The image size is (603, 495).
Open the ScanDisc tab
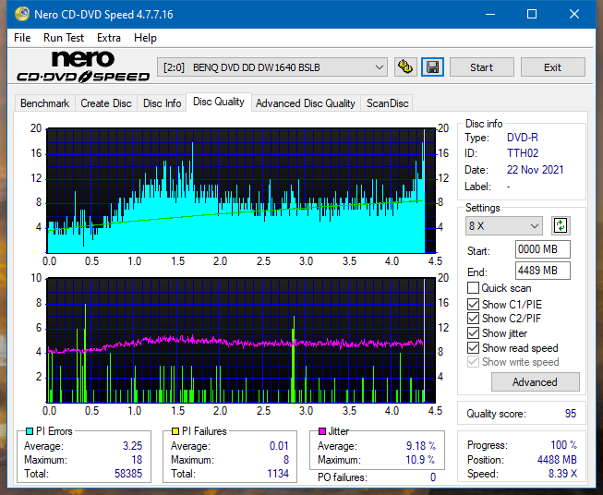(x=387, y=103)
